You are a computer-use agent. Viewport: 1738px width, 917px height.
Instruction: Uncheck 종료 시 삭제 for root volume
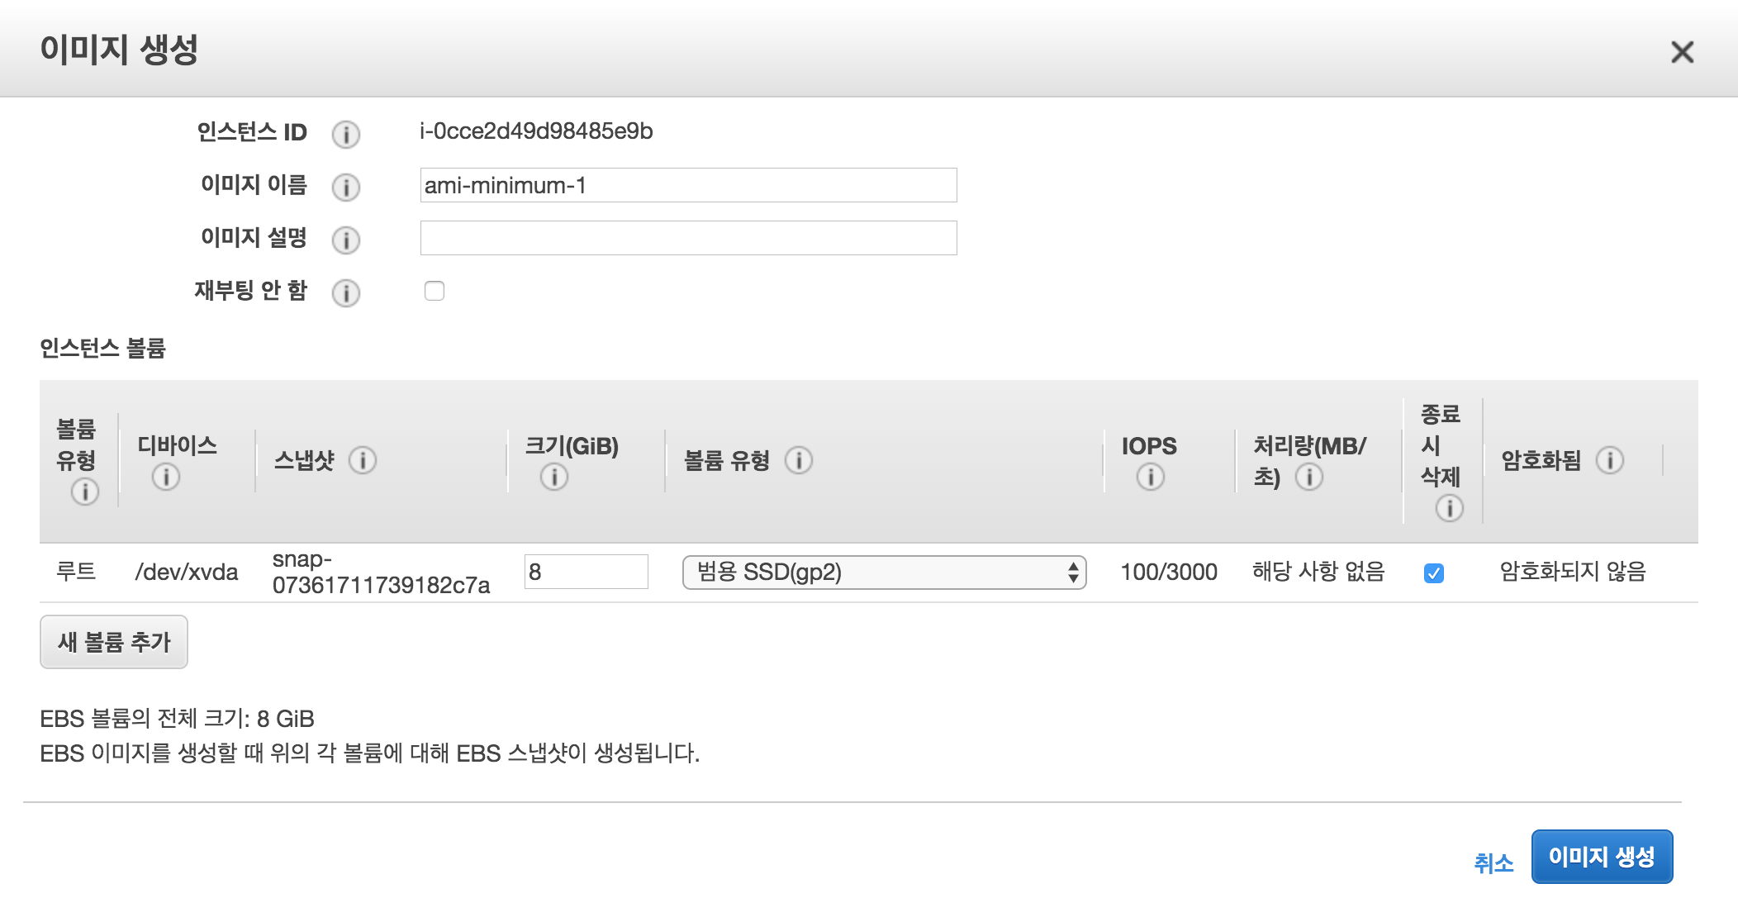point(1434,573)
